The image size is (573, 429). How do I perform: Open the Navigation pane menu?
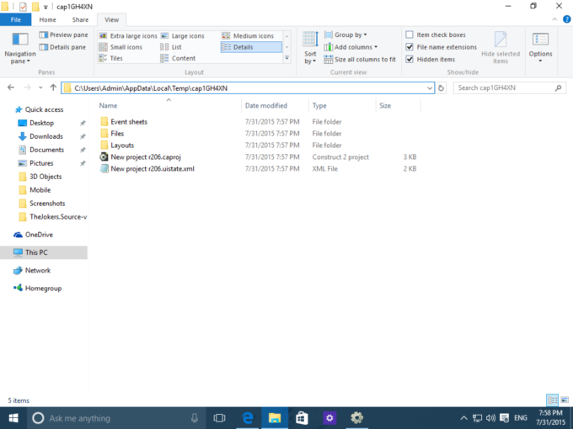click(x=19, y=48)
